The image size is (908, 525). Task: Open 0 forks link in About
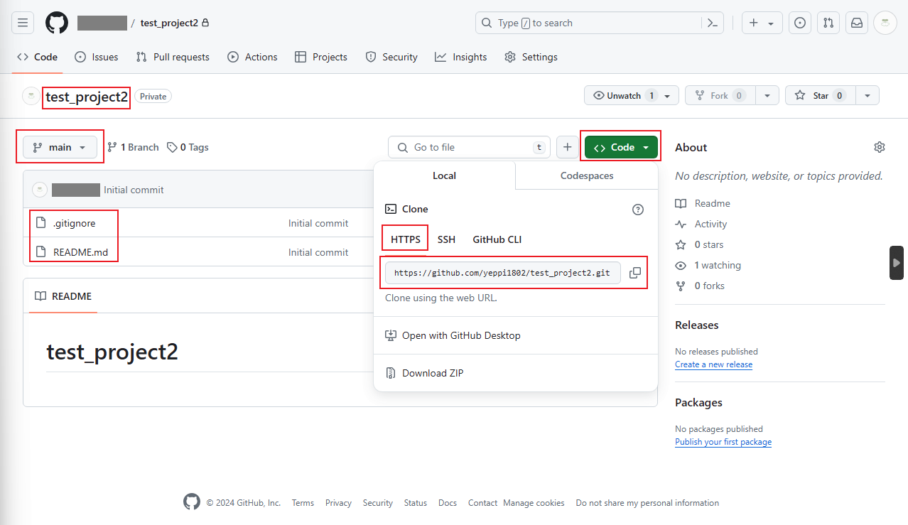click(x=700, y=286)
